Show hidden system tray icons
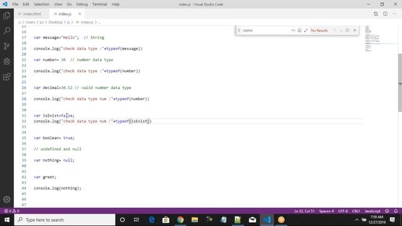 pyautogui.click(x=357, y=220)
